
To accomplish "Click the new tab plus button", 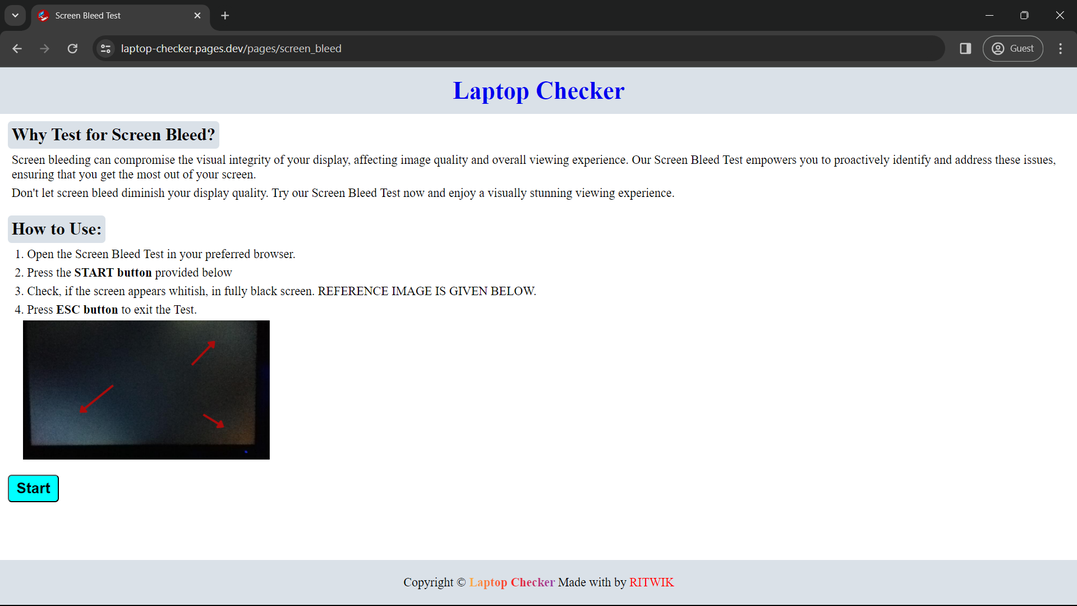I will pyautogui.click(x=224, y=15).
